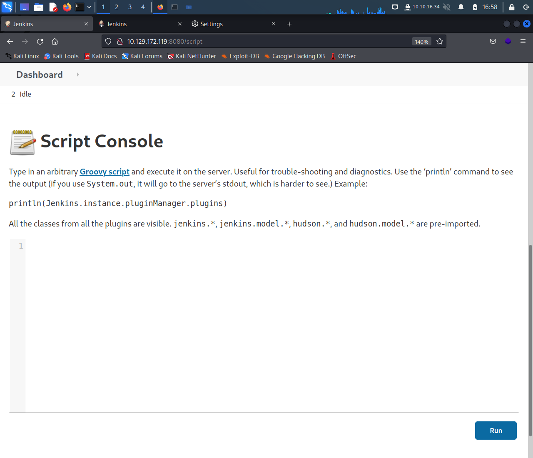Open the Google Hacking DB bookmark
533x458 pixels.
pyautogui.click(x=294, y=56)
